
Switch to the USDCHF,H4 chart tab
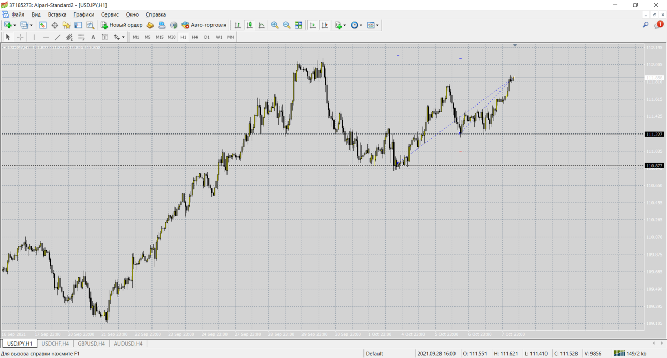pos(55,344)
